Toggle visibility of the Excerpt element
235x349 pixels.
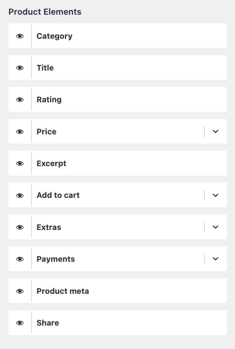(x=20, y=163)
